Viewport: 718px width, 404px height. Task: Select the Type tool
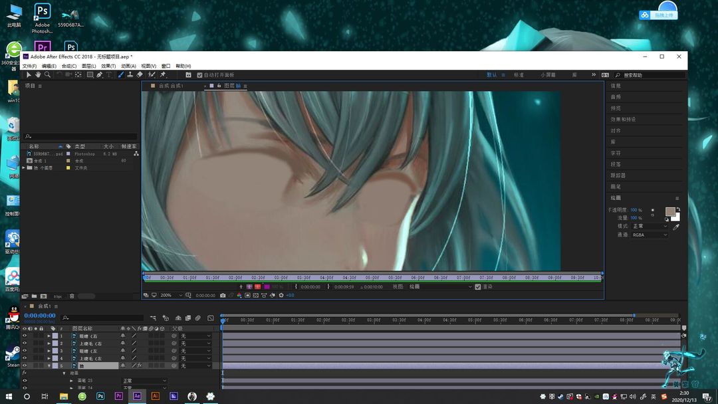pos(109,74)
